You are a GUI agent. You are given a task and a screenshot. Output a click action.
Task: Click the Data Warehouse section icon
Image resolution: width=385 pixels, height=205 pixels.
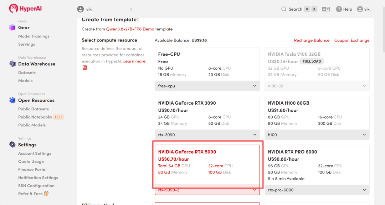(12, 64)
